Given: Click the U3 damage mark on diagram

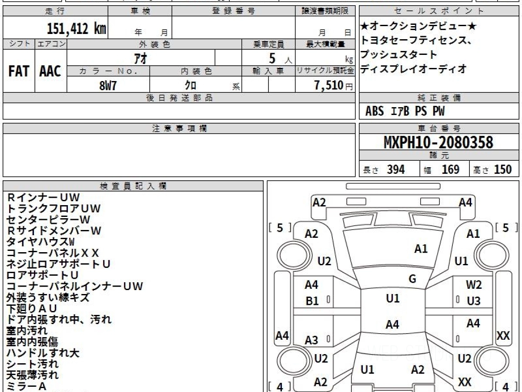Looking at the screenshot, I should [474, 301].
